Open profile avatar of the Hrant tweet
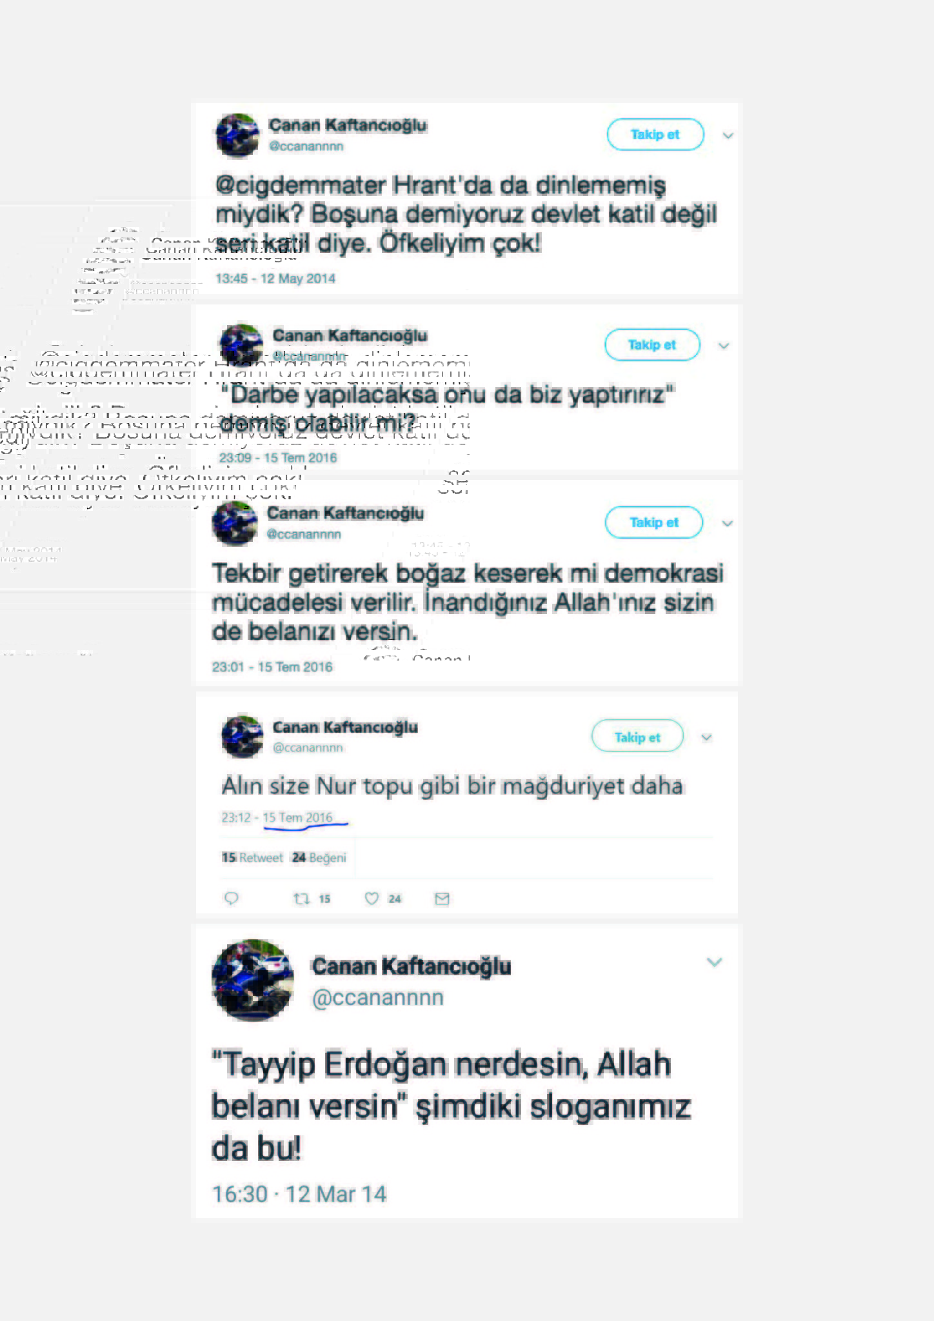Viewport: 934px width, 1321px height. point(237,135)
